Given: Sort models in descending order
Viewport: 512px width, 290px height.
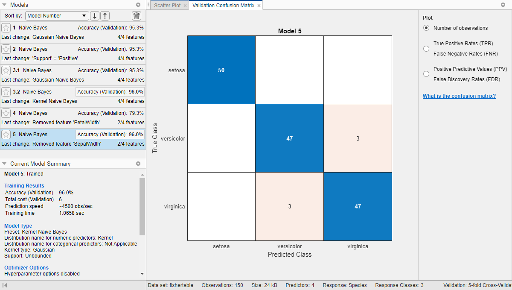Looking at the screenshot, I should 94,15.
